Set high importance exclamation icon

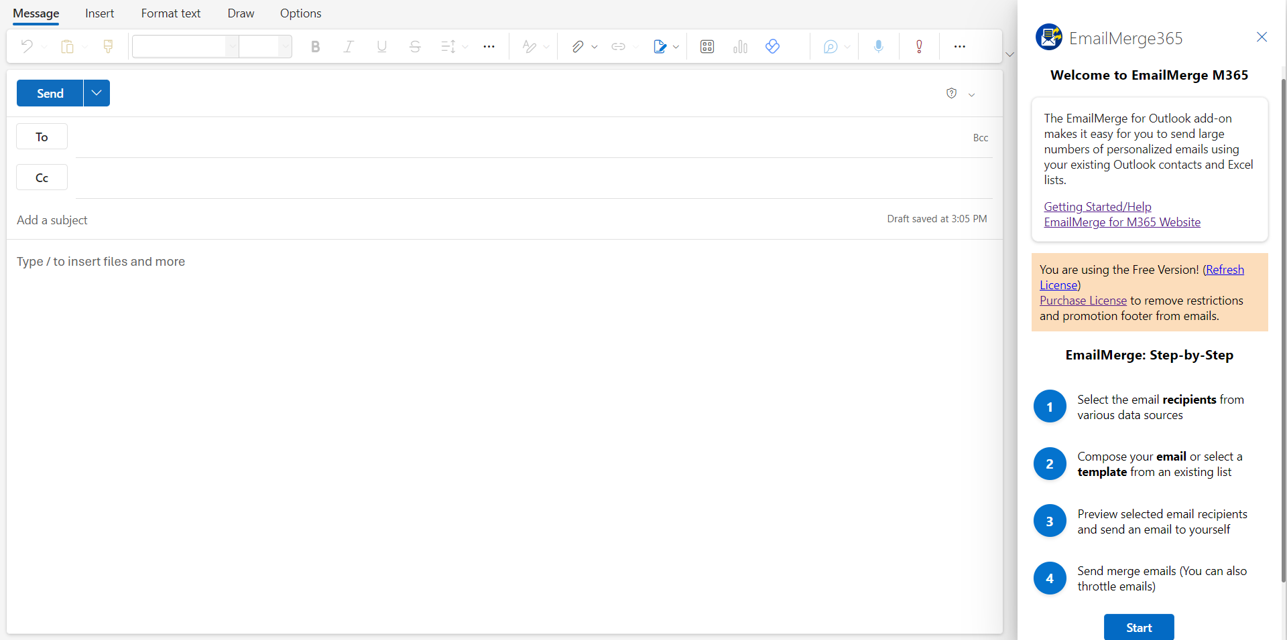pyautogui.click(x=919, y=46)
